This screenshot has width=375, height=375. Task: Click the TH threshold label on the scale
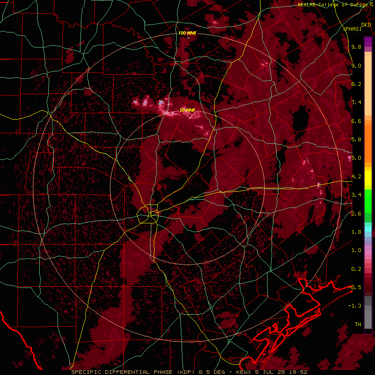click(x=358, y=325)
